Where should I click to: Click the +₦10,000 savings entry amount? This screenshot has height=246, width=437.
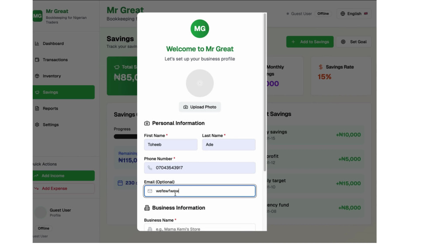(348, 135)
